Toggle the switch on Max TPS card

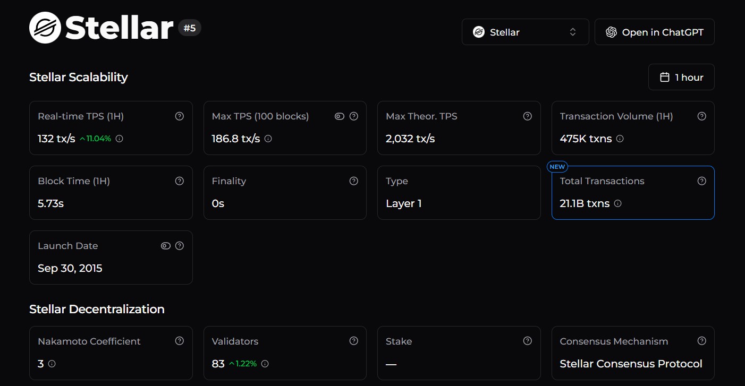tap(340, 116)
